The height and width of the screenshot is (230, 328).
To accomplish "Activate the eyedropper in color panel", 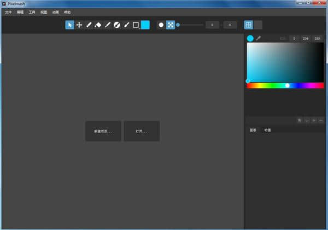I will [259, 38].
